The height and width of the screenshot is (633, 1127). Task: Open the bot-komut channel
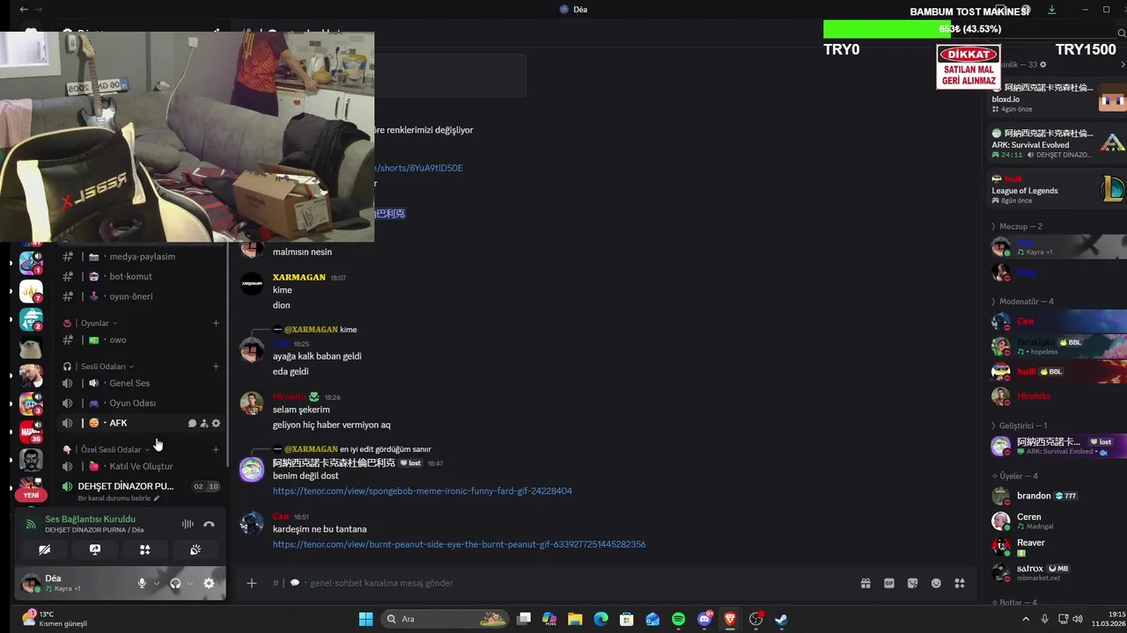tap(141, 276)
